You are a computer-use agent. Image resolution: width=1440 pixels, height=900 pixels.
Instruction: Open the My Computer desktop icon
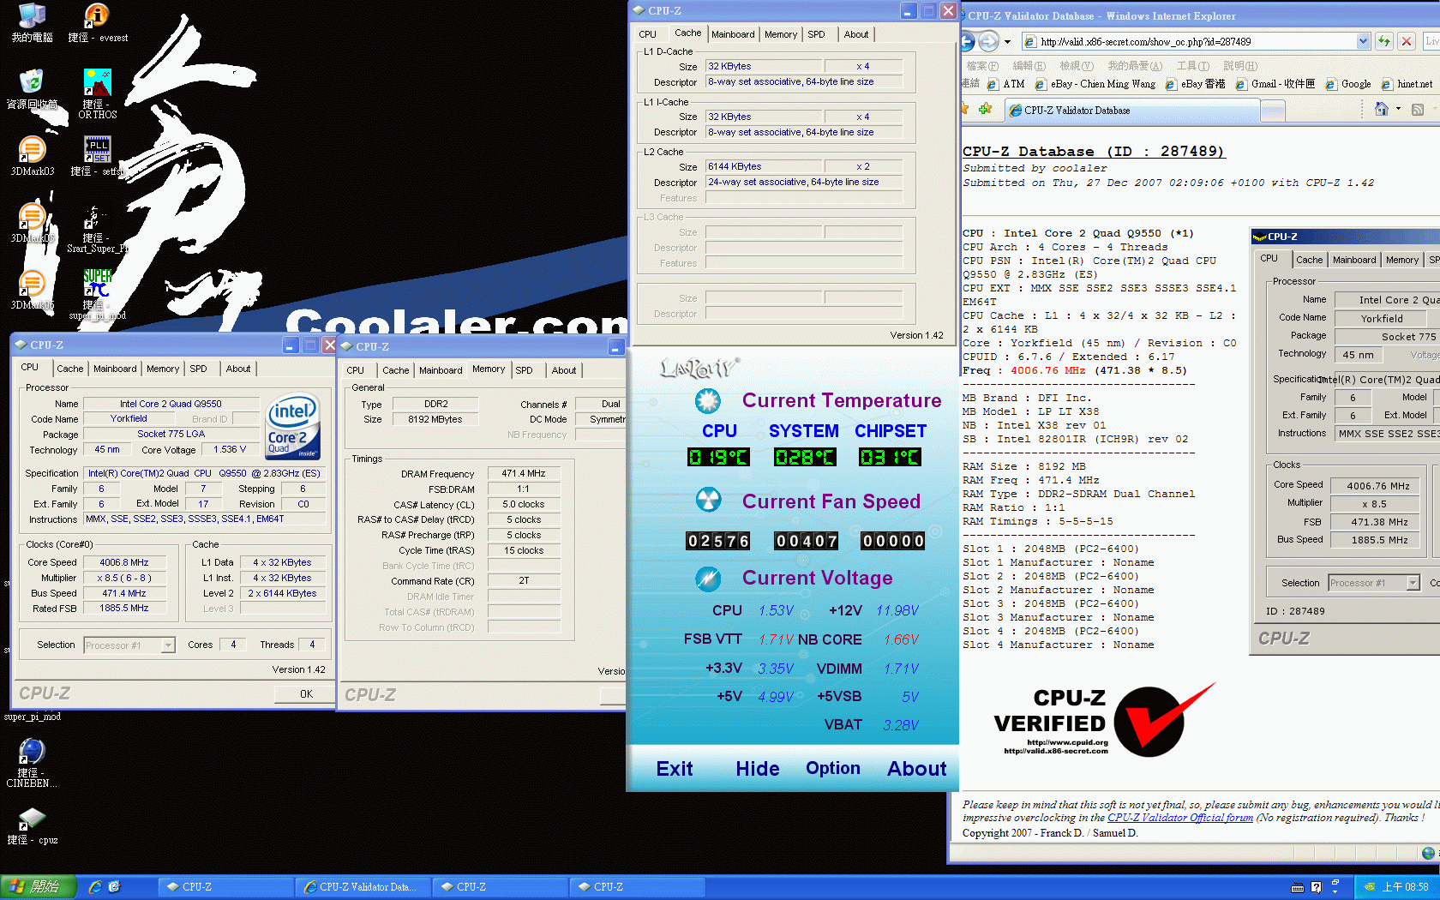32,15
